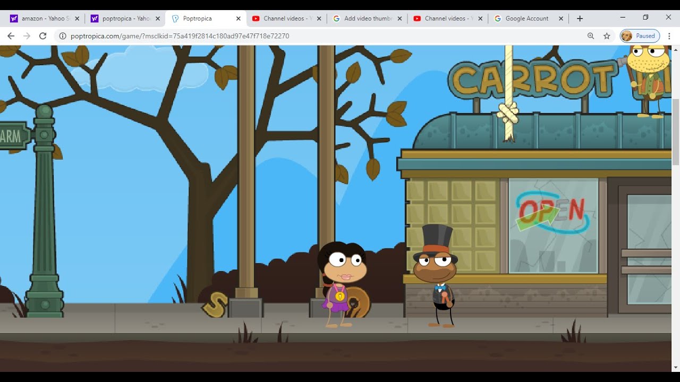The image size is (680, 382).
Task: Click the page's vertical scrollbar thumb
Action: click(x=676, y=133)
